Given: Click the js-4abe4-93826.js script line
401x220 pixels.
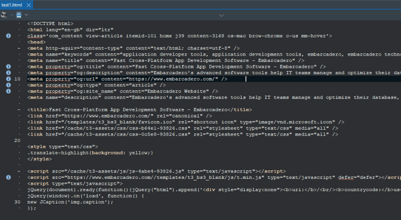Looking at the screenshot, I should (x=157, y=171).
